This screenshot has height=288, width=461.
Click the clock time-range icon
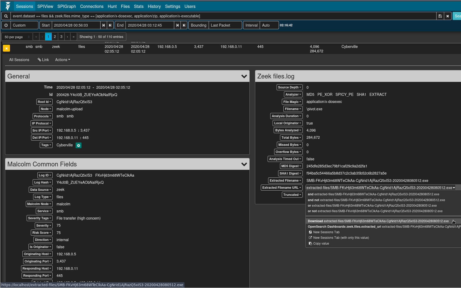coord(6,25)
